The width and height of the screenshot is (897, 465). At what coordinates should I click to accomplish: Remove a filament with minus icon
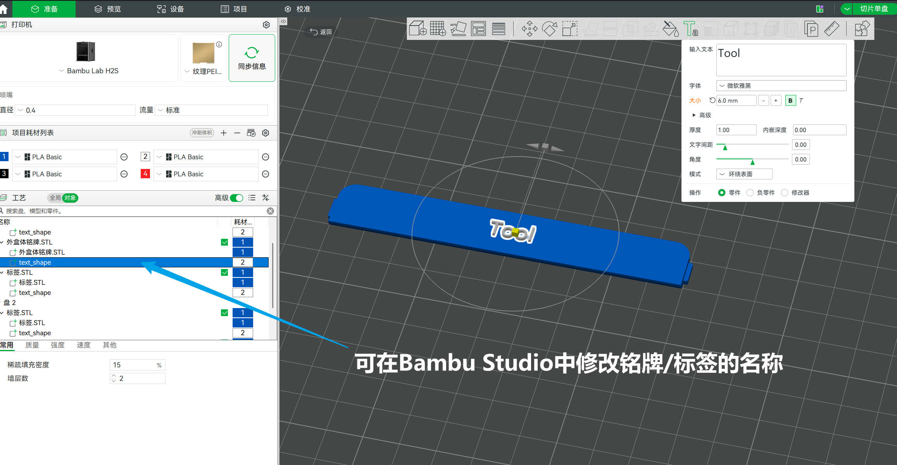click(x=237, y=133)
